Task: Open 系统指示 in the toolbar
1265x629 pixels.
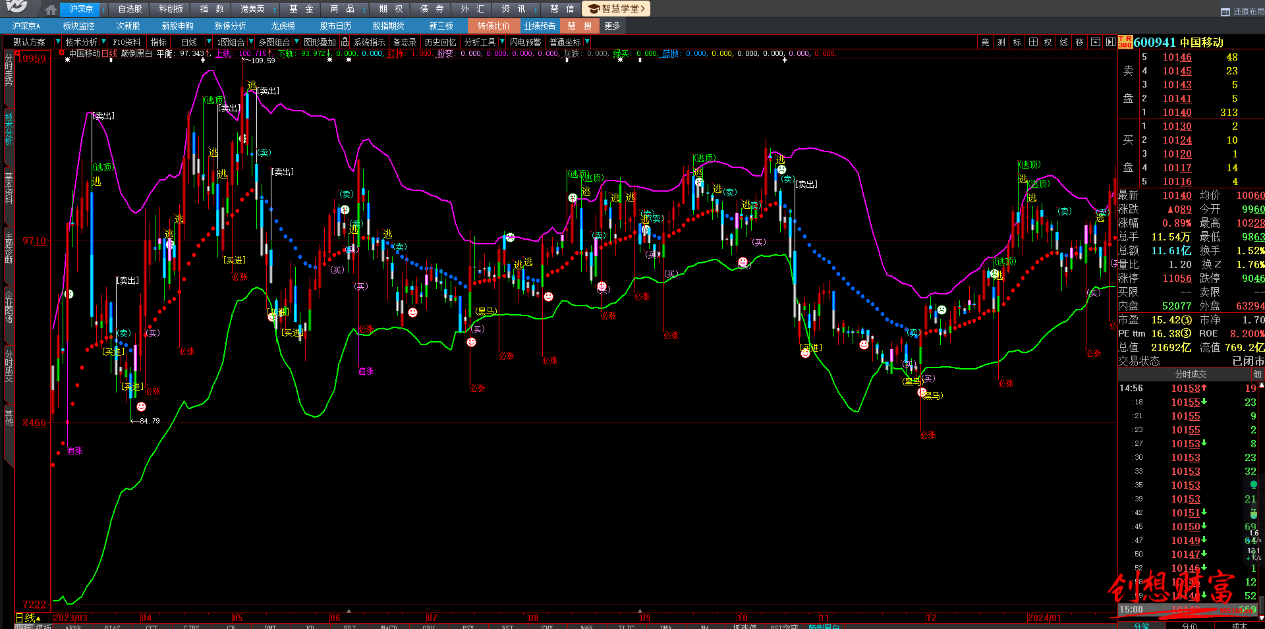Action: point(369,42)
